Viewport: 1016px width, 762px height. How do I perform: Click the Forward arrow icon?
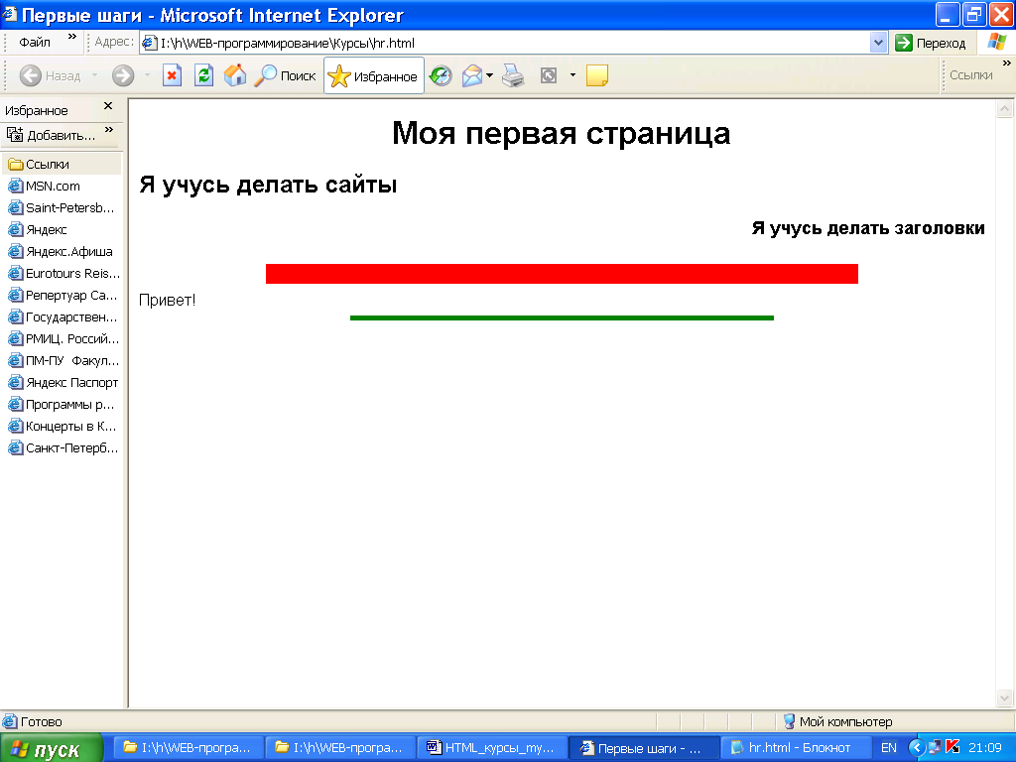click(122, 75)
